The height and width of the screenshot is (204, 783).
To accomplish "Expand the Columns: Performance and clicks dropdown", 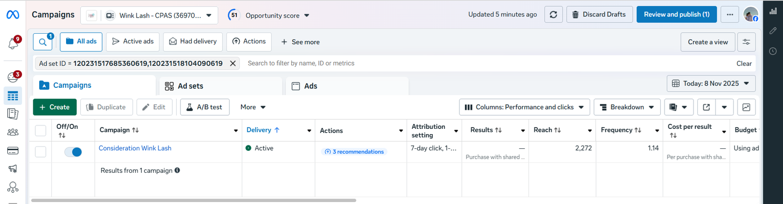I will (524, 107).
